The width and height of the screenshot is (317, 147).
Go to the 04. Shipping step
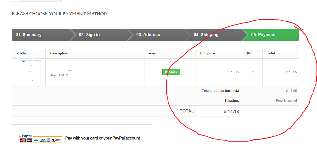pyautogui.click(x=206, y=35)
